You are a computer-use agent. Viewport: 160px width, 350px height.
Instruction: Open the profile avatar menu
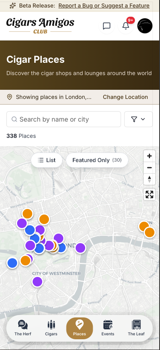tap(145, 26)
